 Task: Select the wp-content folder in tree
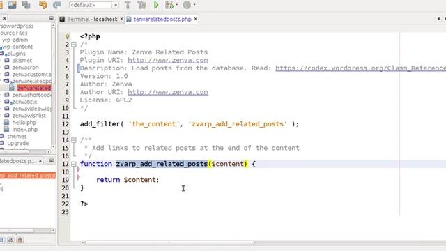click(17, 47)
